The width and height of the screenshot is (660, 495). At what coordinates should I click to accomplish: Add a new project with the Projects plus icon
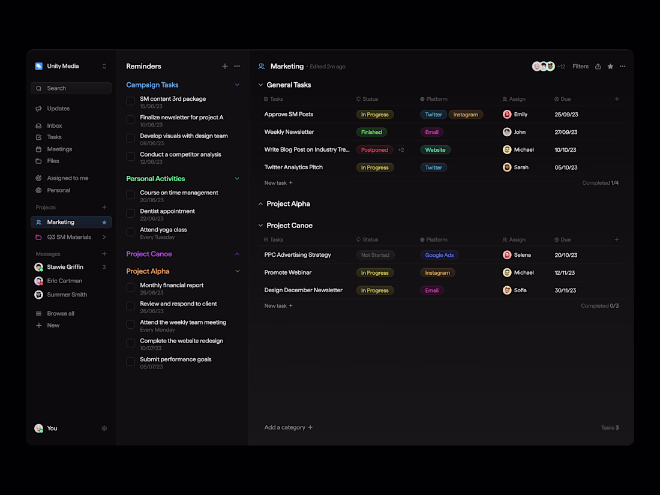(x=104, y=207)
